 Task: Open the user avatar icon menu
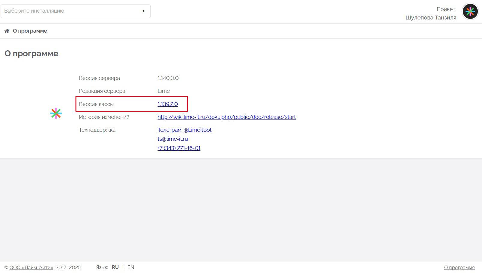point(470,11)
